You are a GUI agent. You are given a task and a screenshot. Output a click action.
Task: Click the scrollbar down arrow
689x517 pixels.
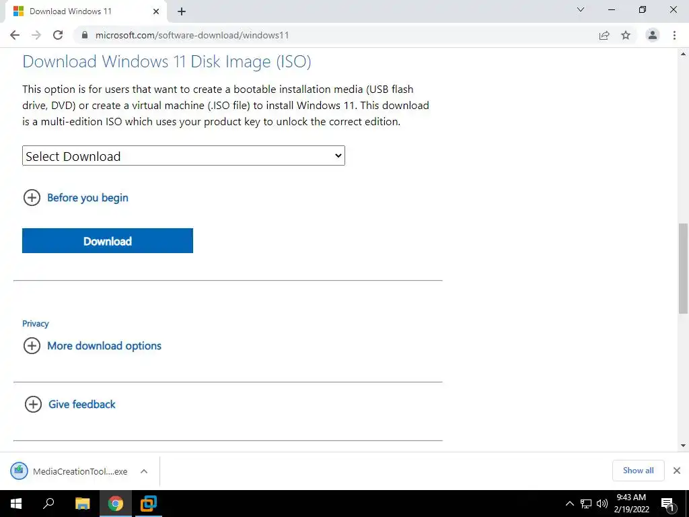(683, 446)
